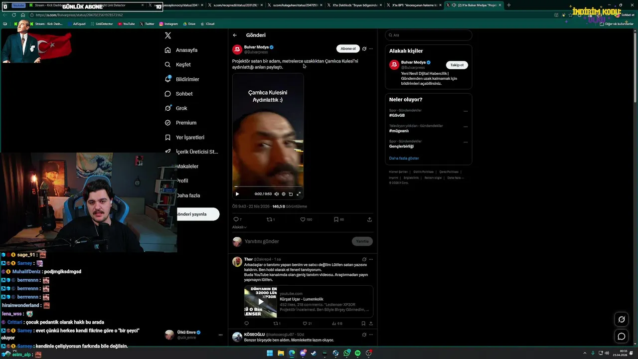Open Yer İşaretleri bookmarks
The height and width of the screenshot is (359, 638).
pos(184,137)
